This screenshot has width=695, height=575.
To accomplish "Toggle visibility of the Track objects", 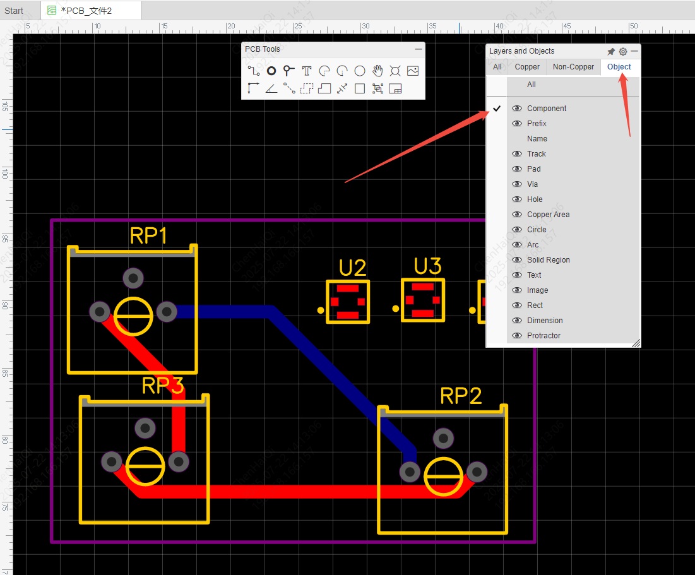I will (516, 153).
